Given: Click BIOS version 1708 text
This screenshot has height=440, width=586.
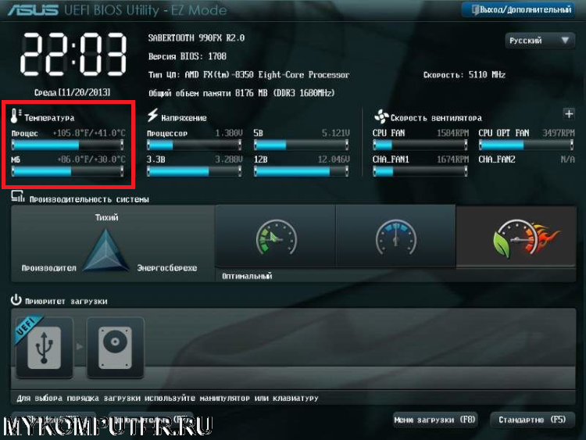Looking at the screenshot, I should pos(188,56).
